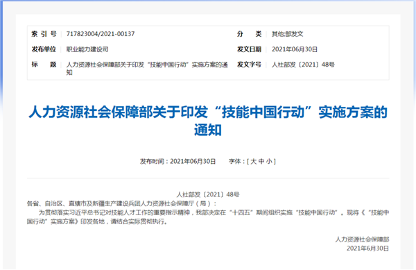The width and height of the screenshot is (416, 270).
Task: Click signature 人力资源社会保障部
Action: pyautogui.click(x=362, y=239)
